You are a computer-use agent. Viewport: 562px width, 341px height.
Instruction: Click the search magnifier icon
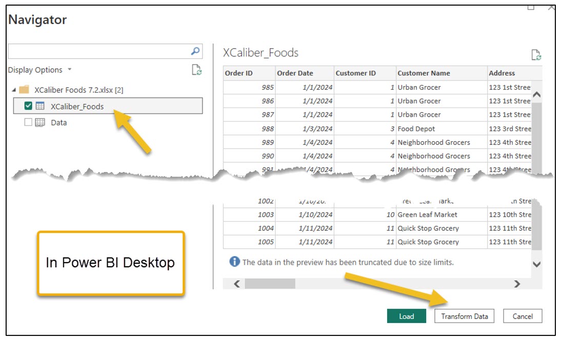tap(195, 51)
